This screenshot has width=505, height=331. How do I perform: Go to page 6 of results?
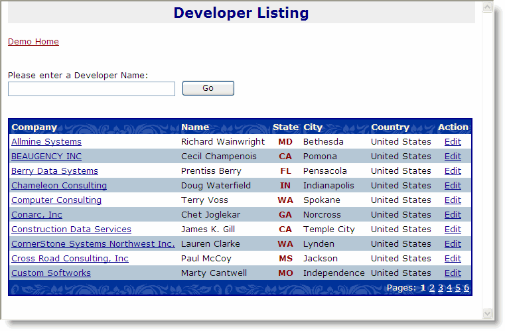pos(467,288)
